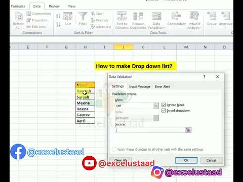The height and width of the screenshot is (182, 243).
Task: Select column E header
Action: click(28, 47)
